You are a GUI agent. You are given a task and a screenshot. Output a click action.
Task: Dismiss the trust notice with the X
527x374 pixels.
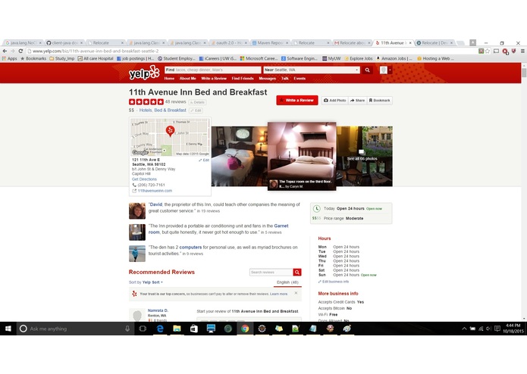[296, 293]
